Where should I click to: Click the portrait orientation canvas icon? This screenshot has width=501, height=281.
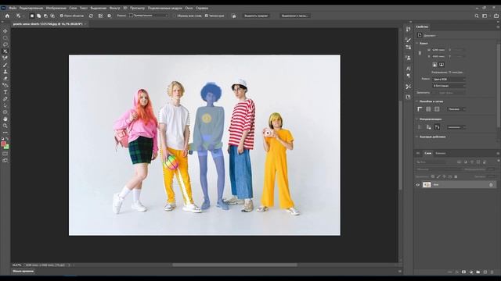coord(434,65)
